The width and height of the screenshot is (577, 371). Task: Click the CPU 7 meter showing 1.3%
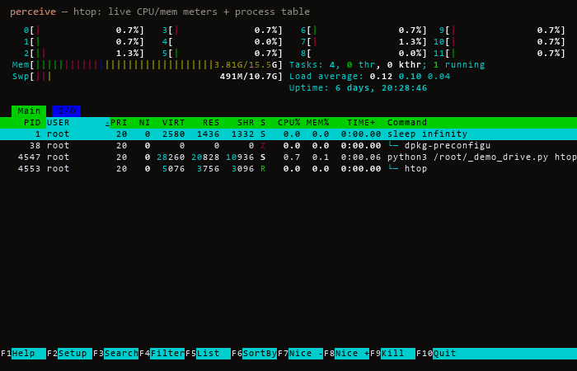364,41
